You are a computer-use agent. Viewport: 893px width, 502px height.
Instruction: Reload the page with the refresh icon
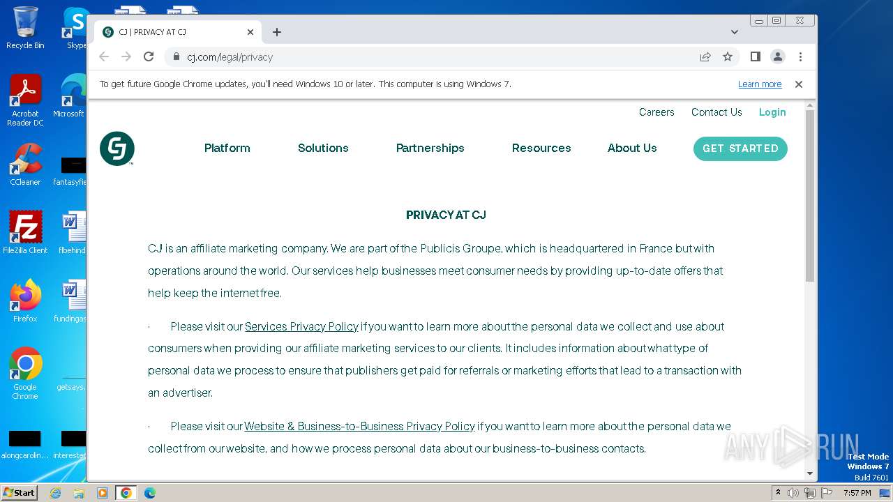click(149, 56)
